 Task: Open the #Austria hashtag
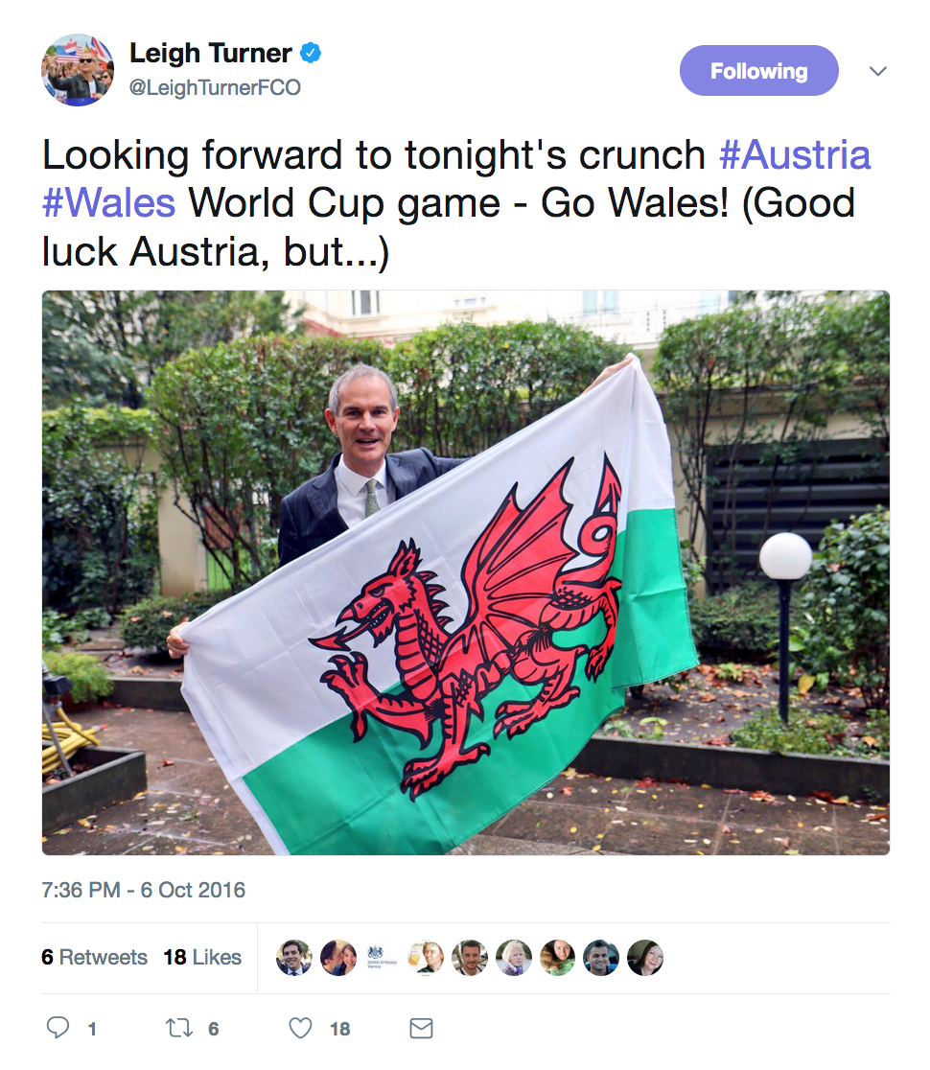pyautogui.click(x=795, y=155)
